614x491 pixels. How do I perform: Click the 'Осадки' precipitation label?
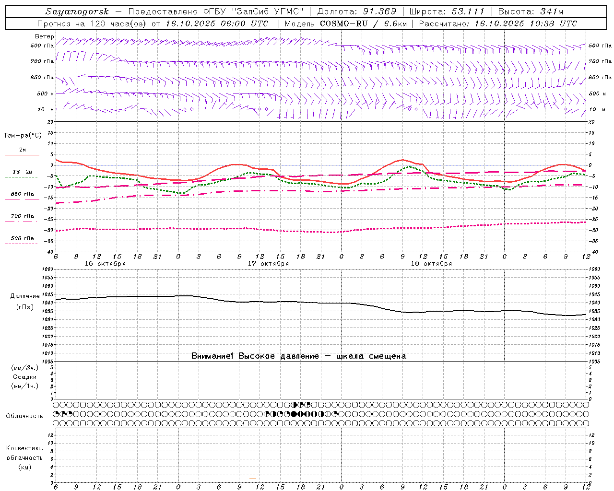tap(25, 377)
